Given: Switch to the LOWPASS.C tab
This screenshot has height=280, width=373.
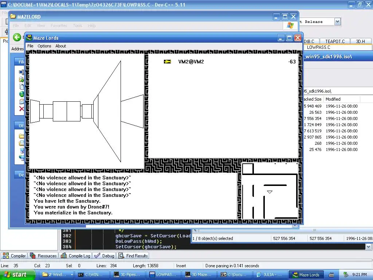Looking at the screenshot, I should click(318, 47).
